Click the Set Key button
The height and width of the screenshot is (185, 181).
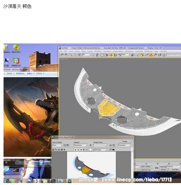[x=163, y=169]
